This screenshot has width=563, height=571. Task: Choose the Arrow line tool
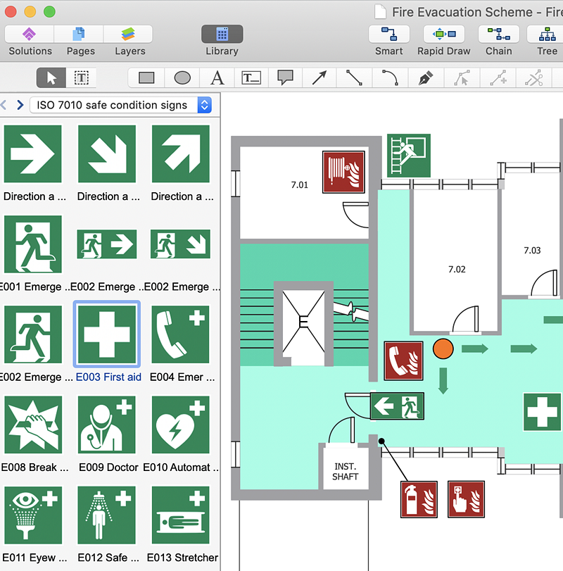pos(320,78)
